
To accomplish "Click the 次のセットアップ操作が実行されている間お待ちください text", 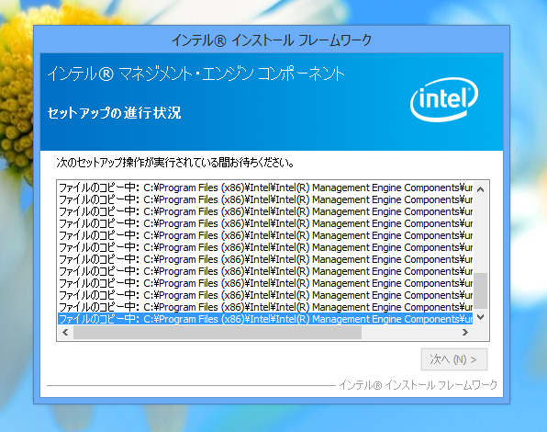I will pos(175,163).
